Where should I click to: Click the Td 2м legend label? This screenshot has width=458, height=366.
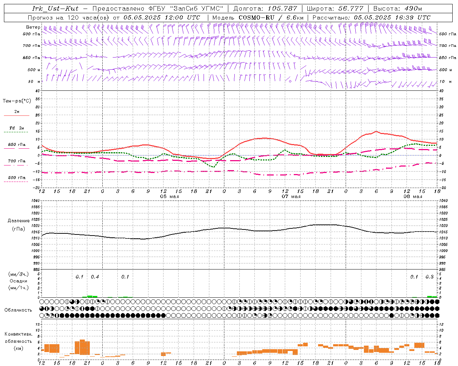coord(16,128)
